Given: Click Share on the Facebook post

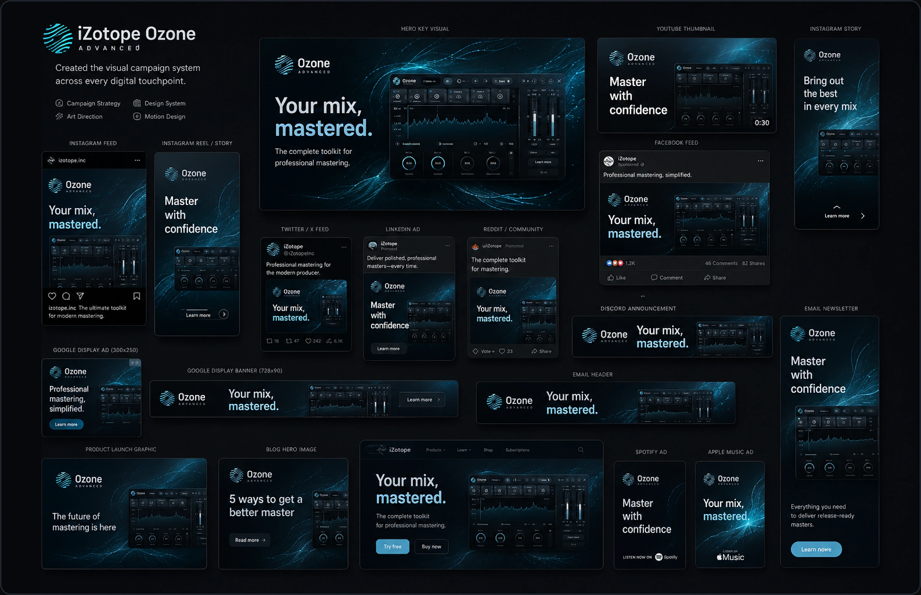Looking at the screenshot, I should point(715,278).
